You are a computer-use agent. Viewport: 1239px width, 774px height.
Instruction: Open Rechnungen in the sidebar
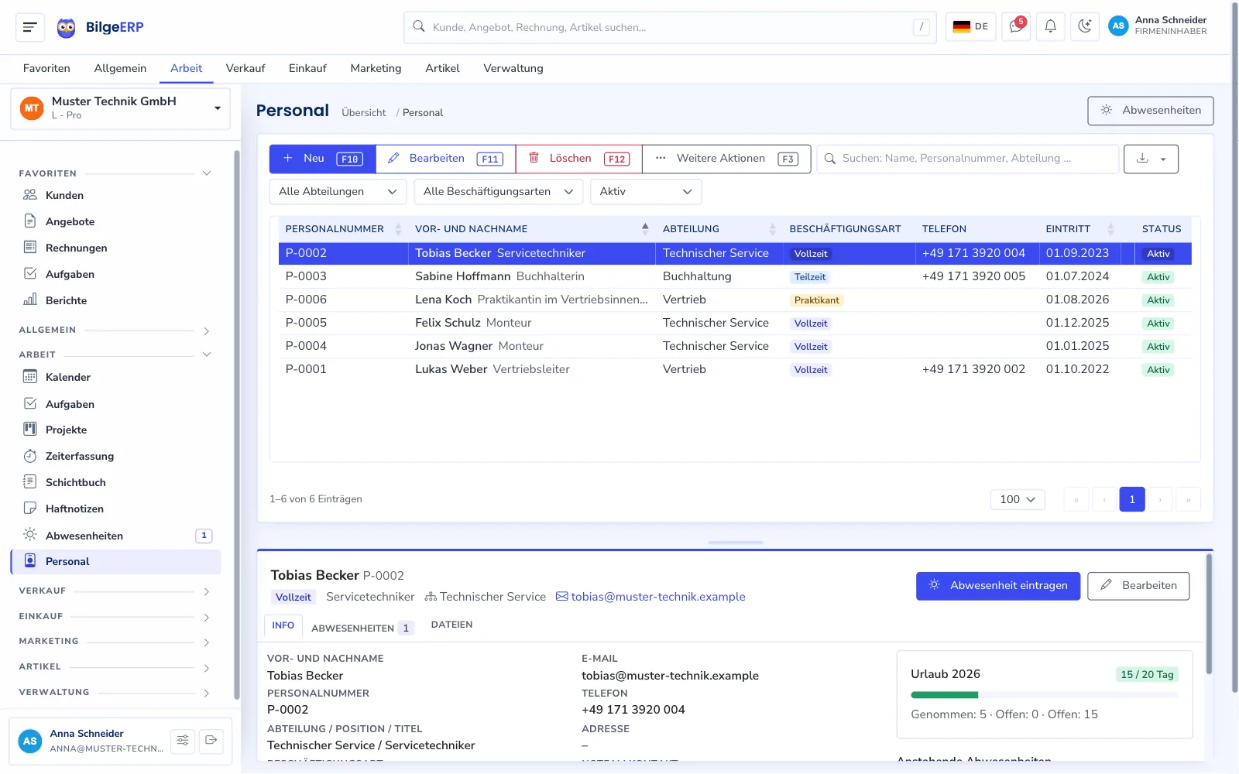click(116, 248)
